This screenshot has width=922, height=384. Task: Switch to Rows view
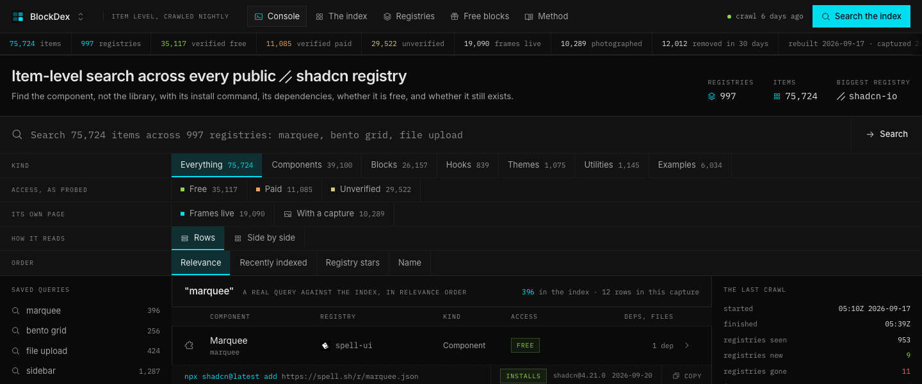[x=198, y=238]
